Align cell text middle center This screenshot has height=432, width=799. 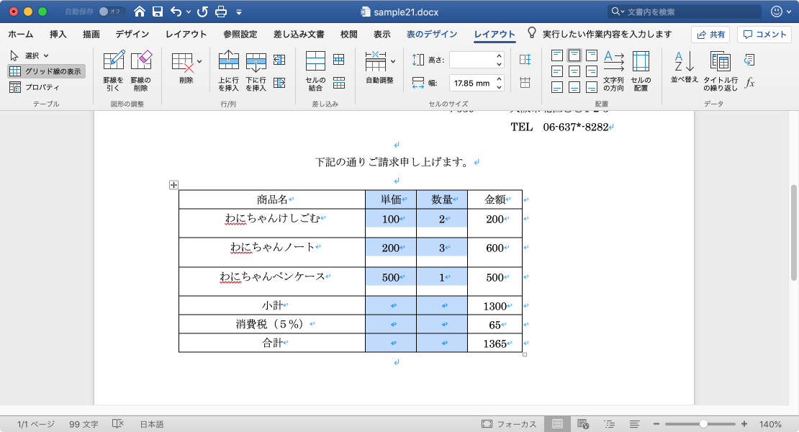pyautogui.click(x=574, y=71)
